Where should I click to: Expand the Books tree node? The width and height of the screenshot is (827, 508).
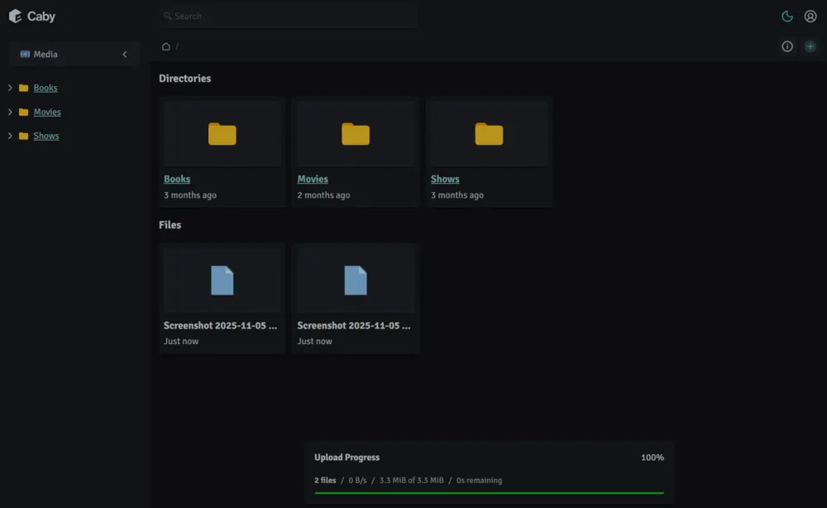(9, 88)
